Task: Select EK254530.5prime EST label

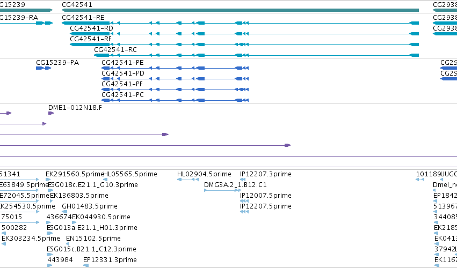Action: 27,206
